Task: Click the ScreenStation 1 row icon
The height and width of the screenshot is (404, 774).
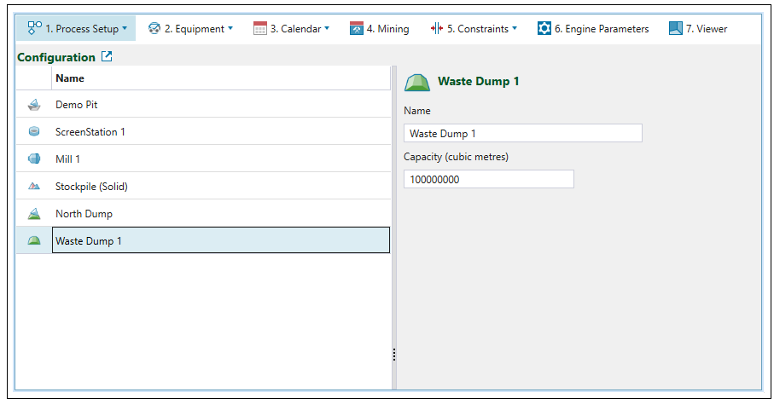Action: [34, 132]
